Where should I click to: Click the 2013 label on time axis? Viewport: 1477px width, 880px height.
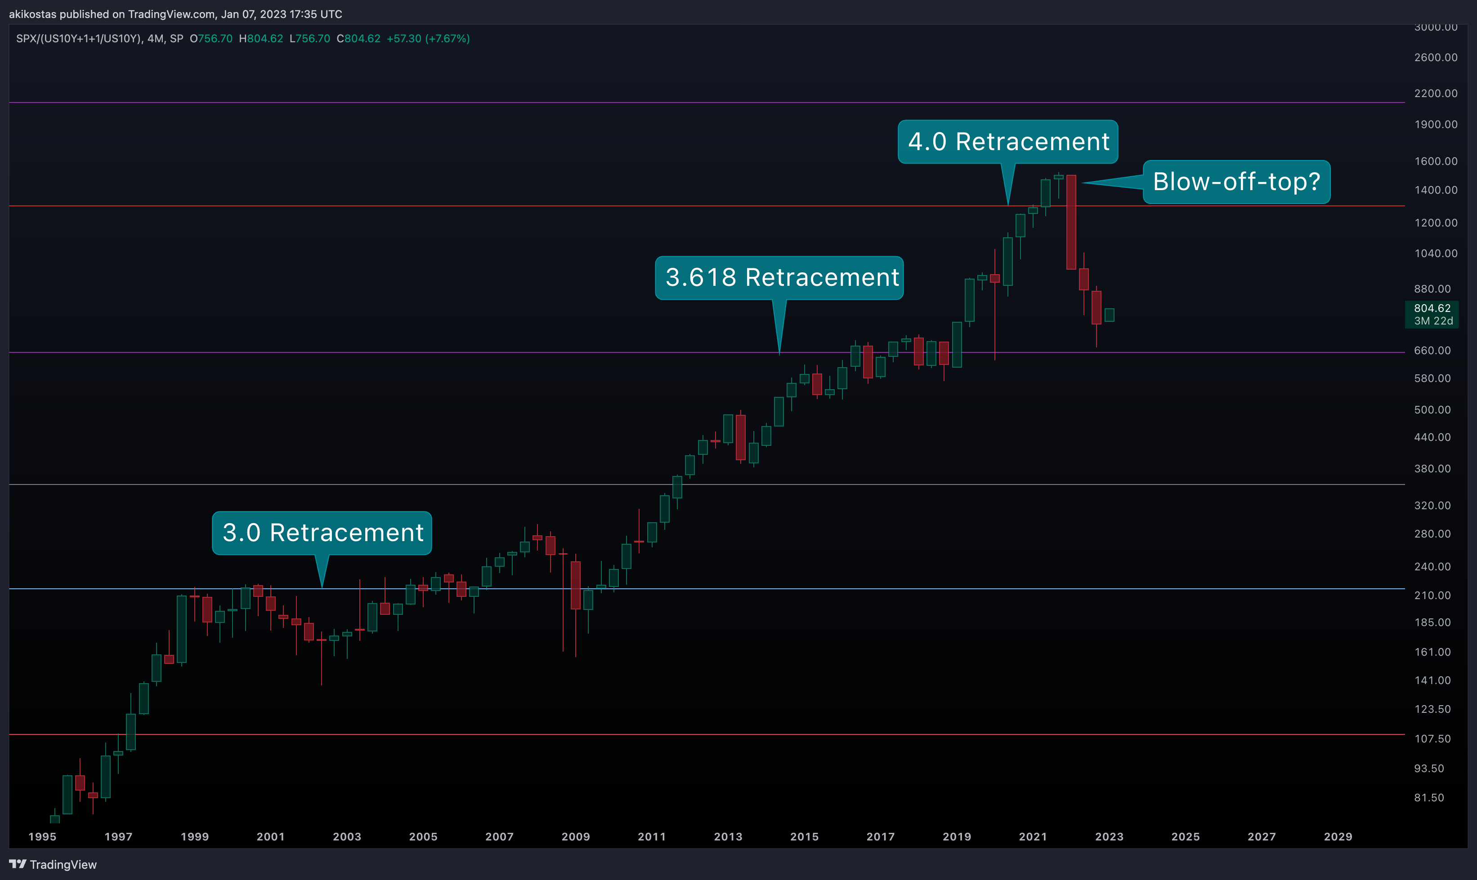point(728,837)
